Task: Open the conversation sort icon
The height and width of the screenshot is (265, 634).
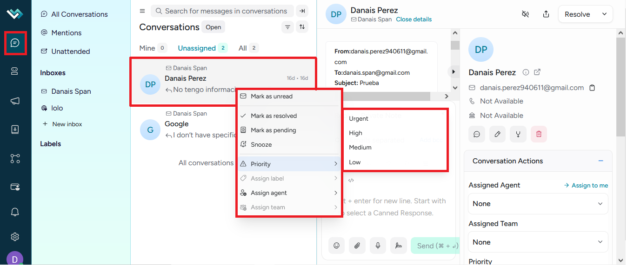Action: [x=302, y=27]
